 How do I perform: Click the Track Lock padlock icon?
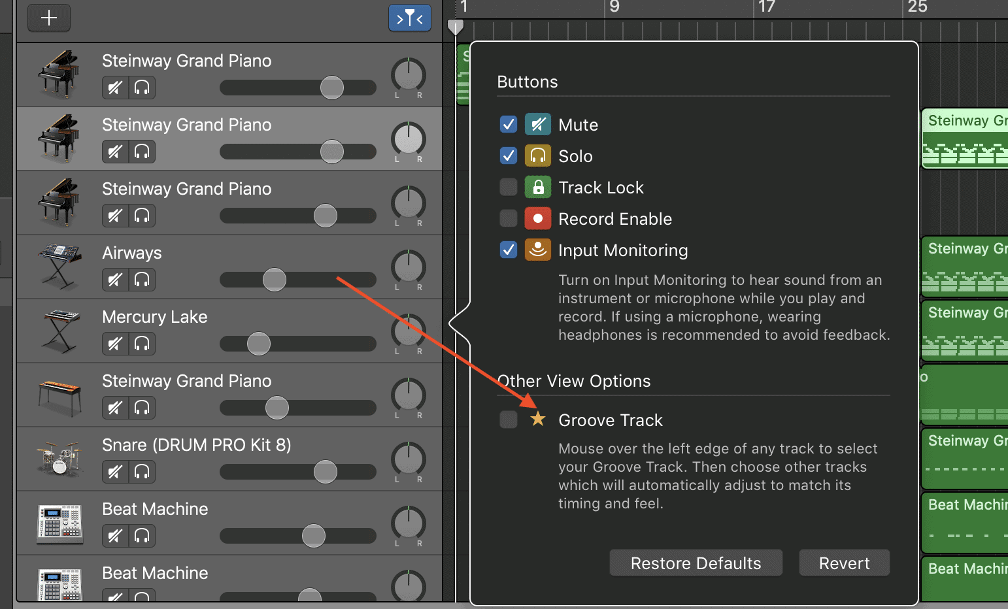(538, 187)
